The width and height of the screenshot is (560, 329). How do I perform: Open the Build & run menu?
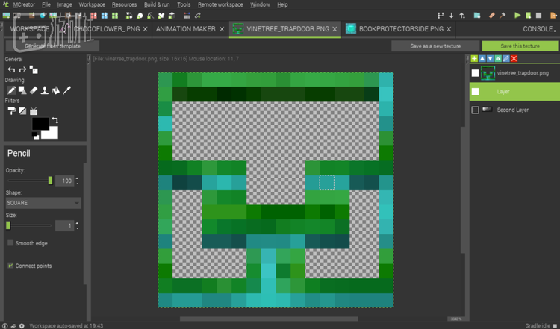[x=157, y=4]
